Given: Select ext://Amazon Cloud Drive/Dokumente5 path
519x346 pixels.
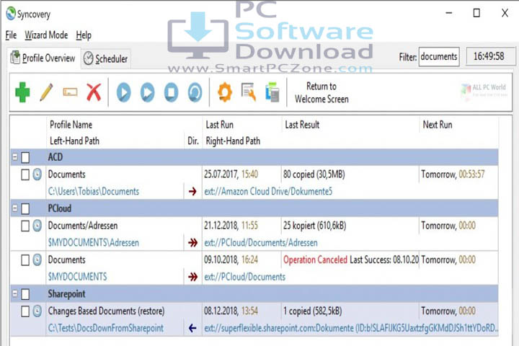Looking at the screenshot, I should tap(268, 191).
